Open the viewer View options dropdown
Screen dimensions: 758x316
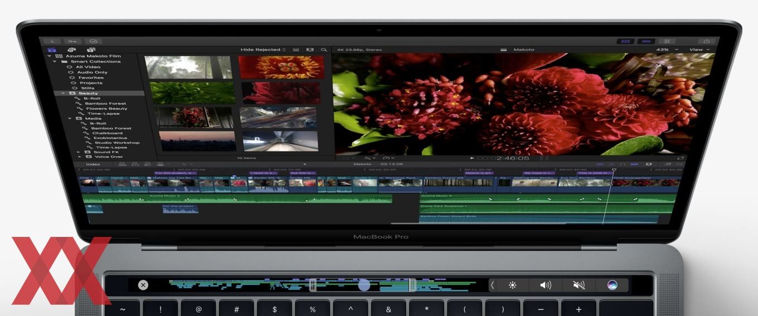[700, 50]
